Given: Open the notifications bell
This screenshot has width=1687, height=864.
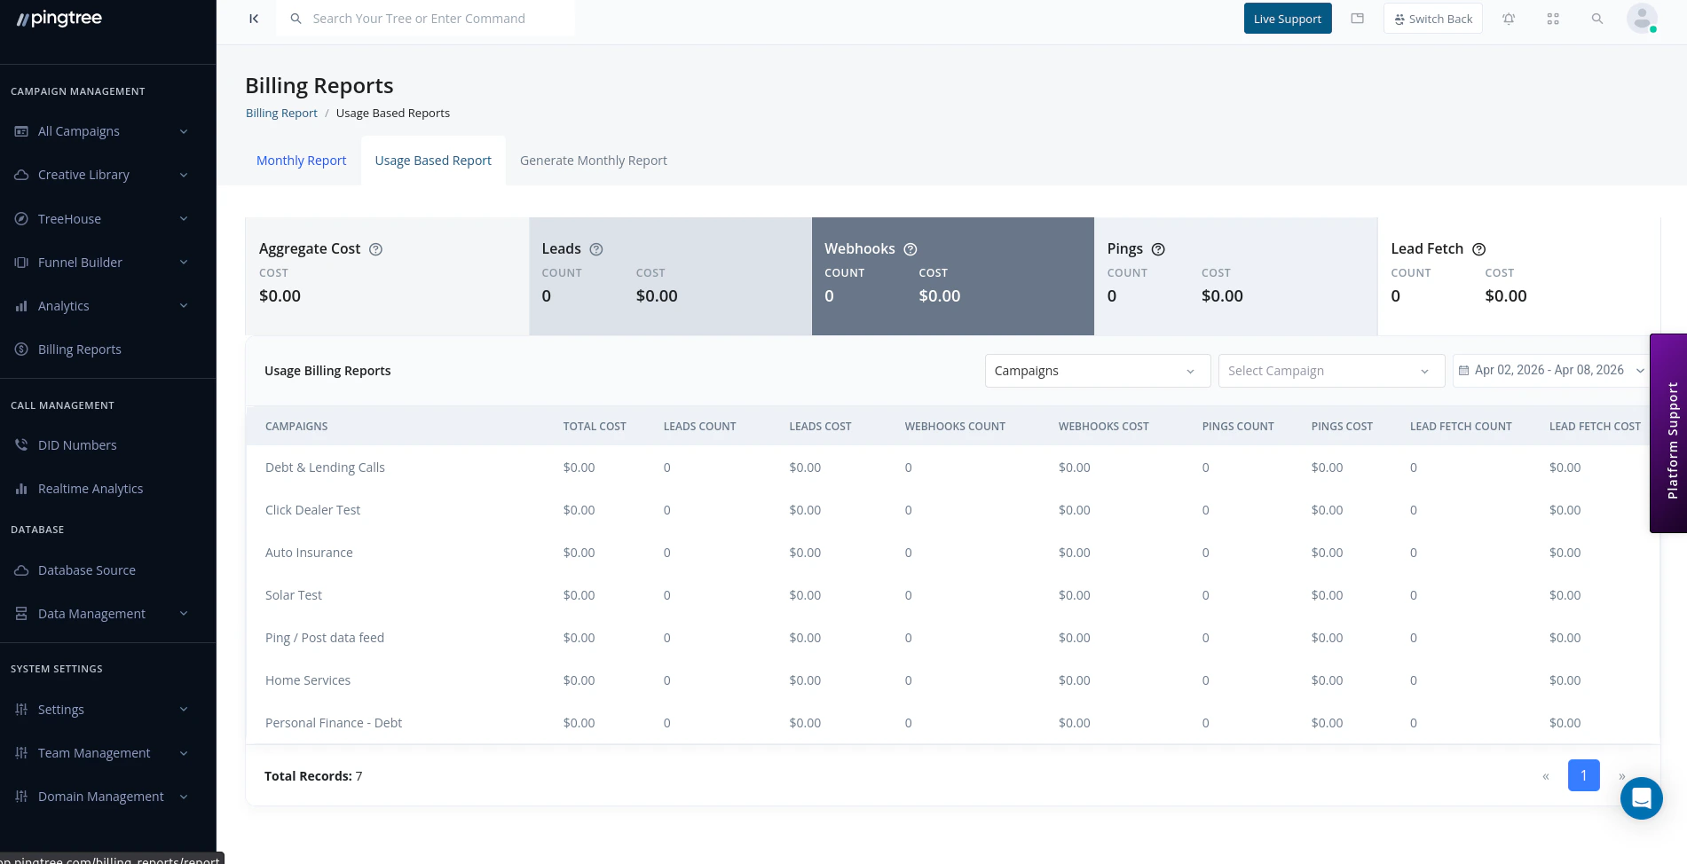Looking at the screenshot, I should (x=1509, y=18).
